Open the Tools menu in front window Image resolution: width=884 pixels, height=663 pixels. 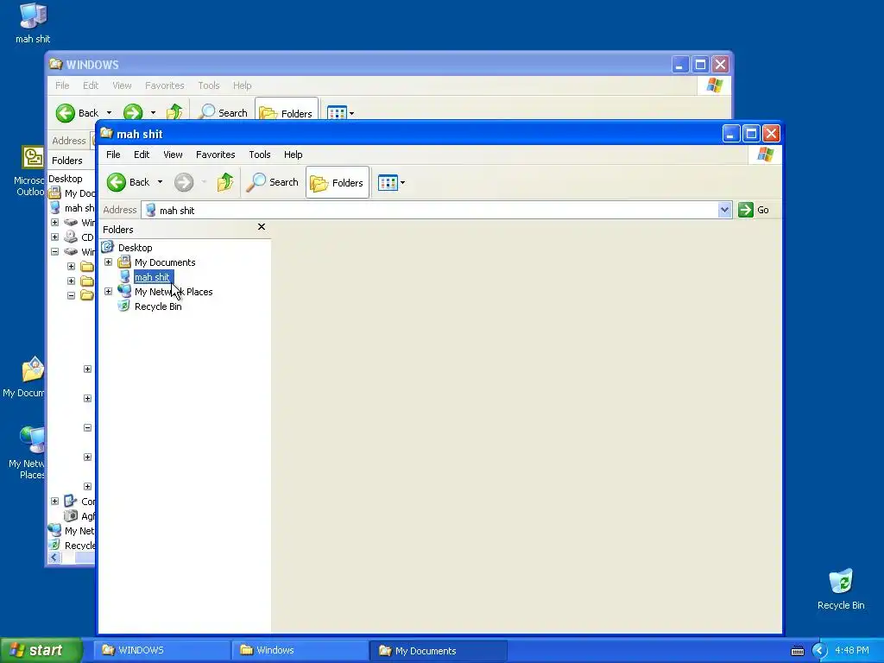pyautogui.click(x=259, y=155)
